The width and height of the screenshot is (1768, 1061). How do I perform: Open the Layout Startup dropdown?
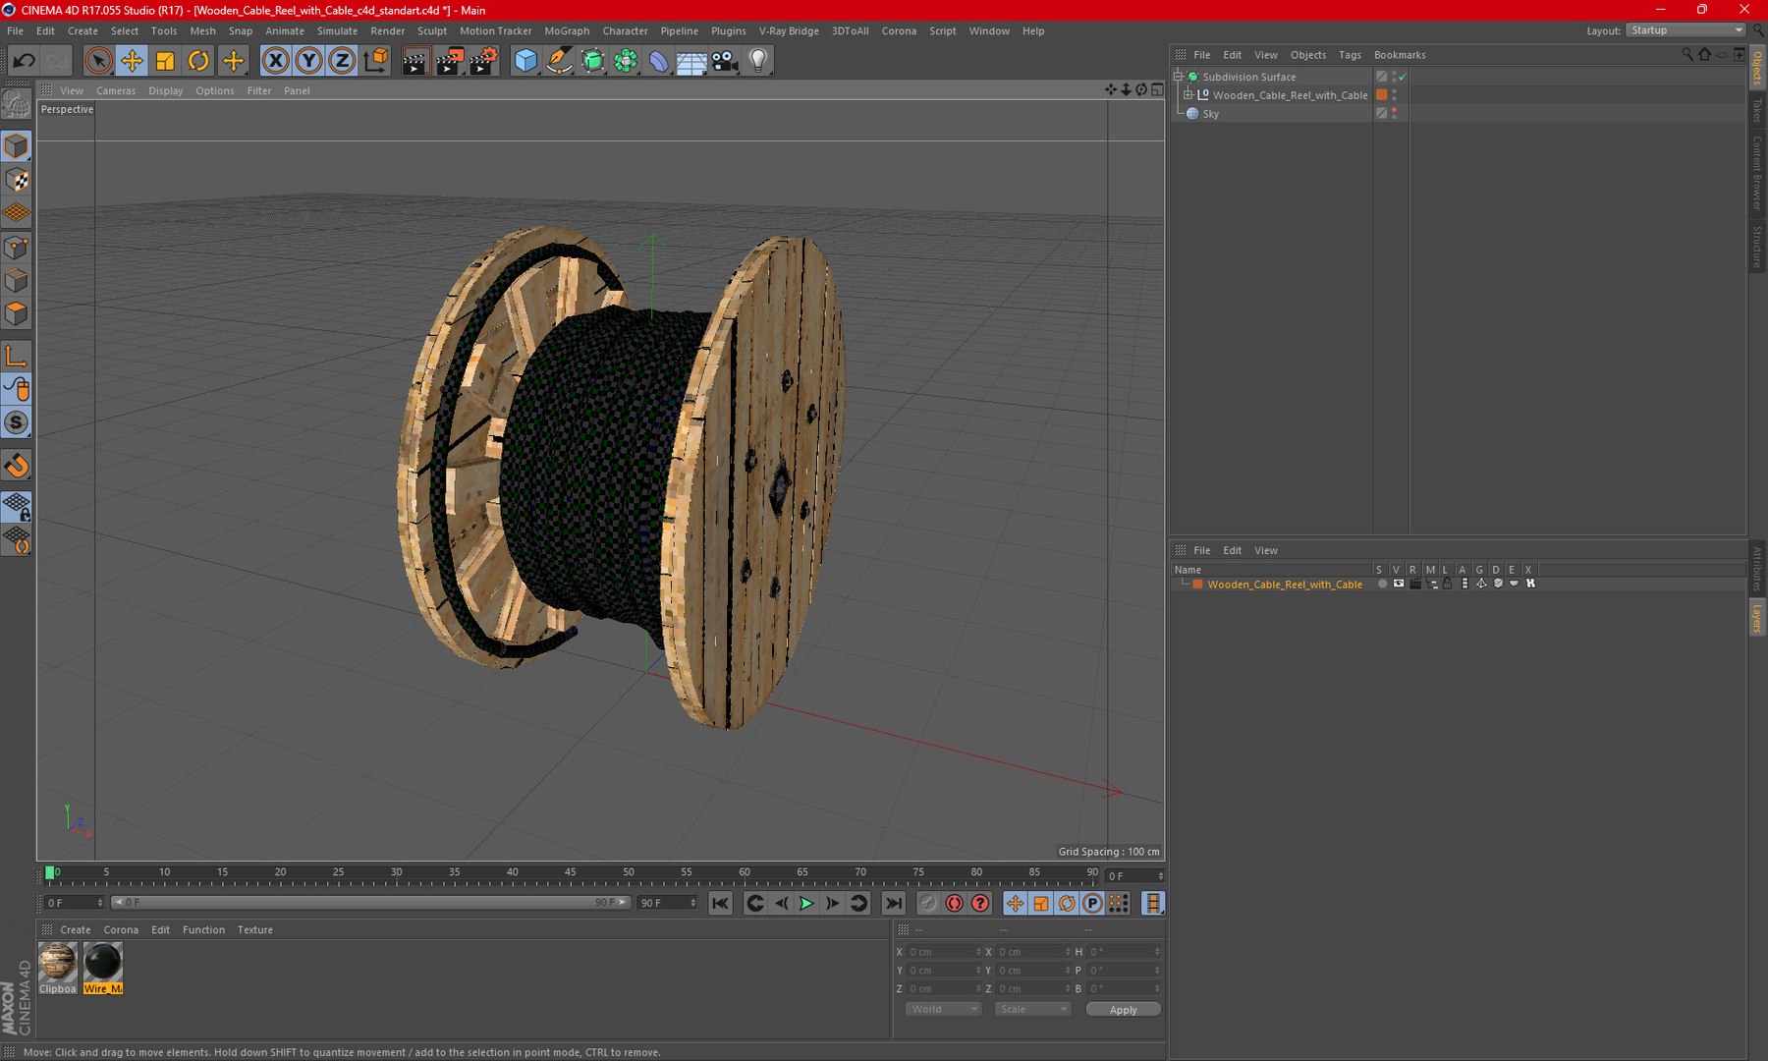pos(1685,30)
